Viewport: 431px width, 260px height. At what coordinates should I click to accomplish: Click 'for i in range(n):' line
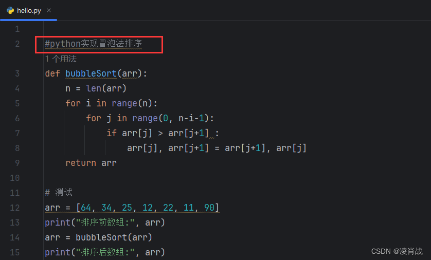point(111,103)
